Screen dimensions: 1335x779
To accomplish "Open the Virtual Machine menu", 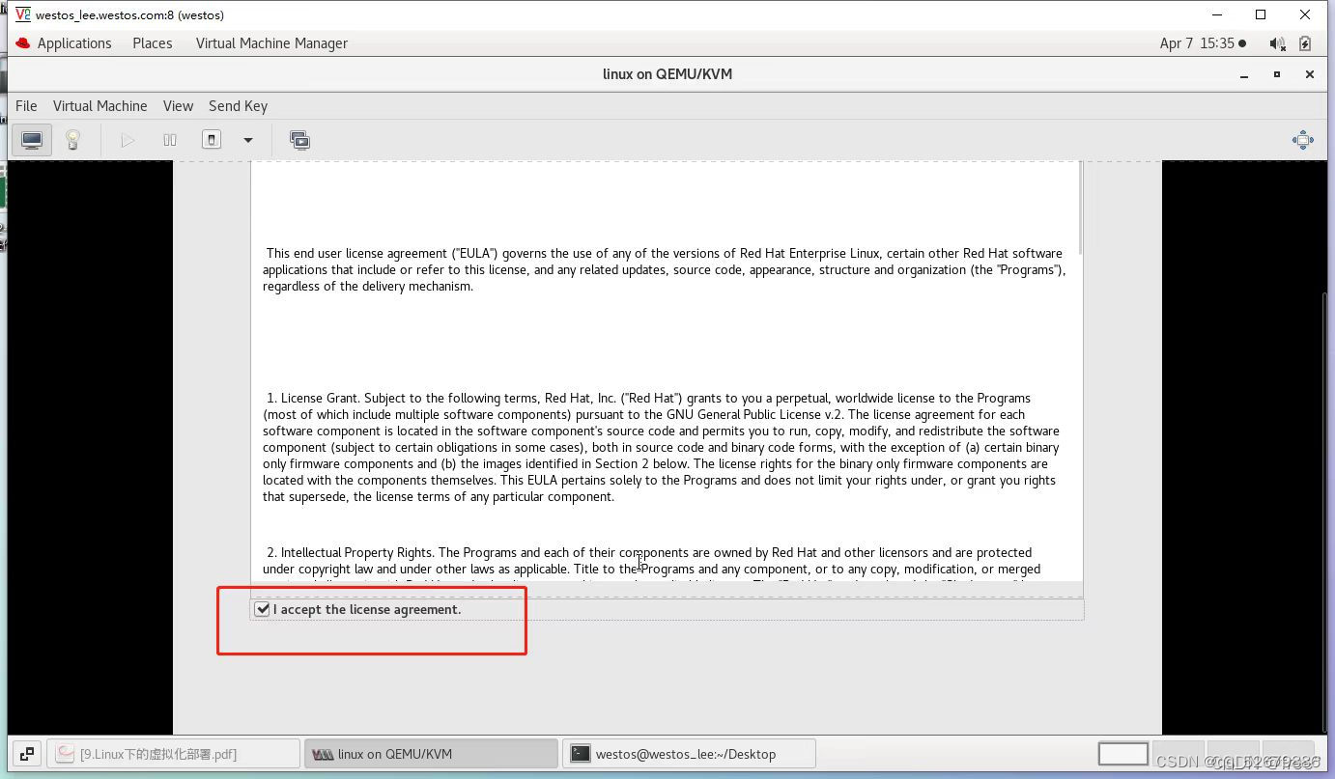I will coord(100,106).
